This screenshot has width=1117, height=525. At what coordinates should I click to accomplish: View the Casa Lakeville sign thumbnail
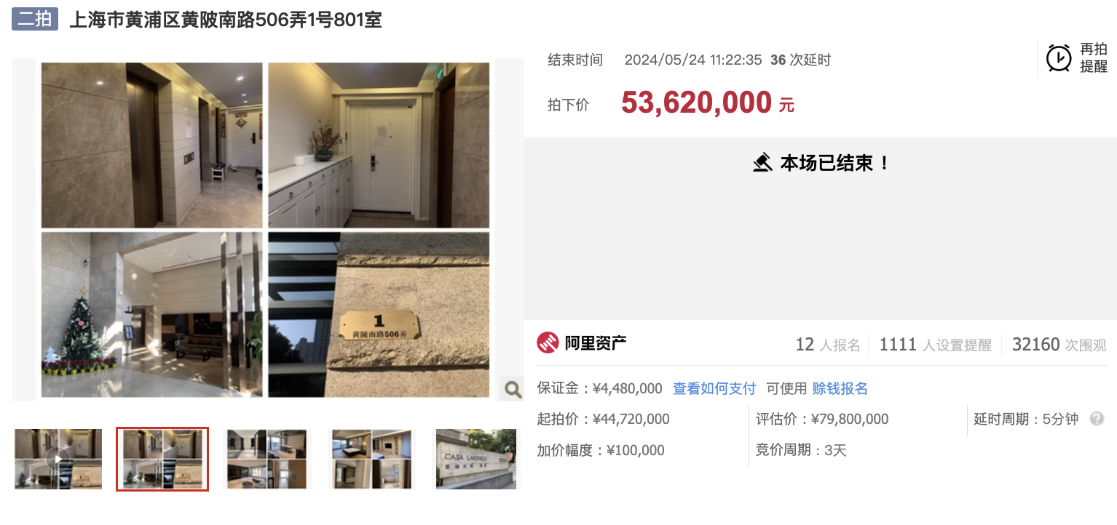[476, 459]
